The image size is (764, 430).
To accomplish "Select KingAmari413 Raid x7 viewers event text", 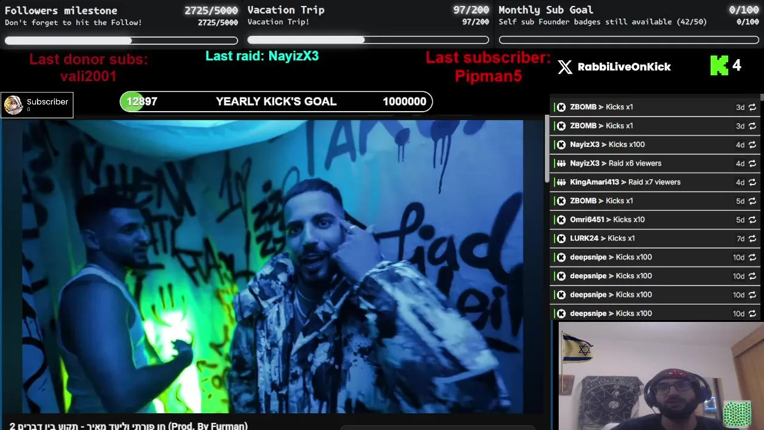I will [625, 182].
